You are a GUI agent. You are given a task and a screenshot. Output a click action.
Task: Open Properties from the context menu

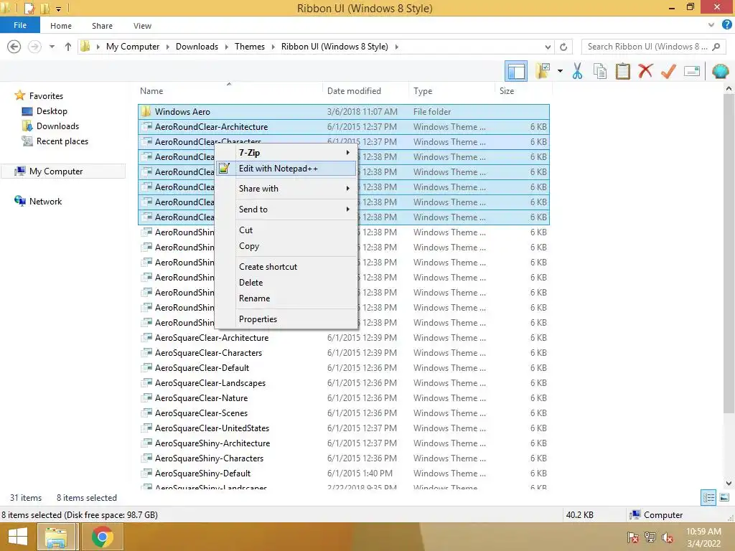pyautogui.click(x=286, y=319)
